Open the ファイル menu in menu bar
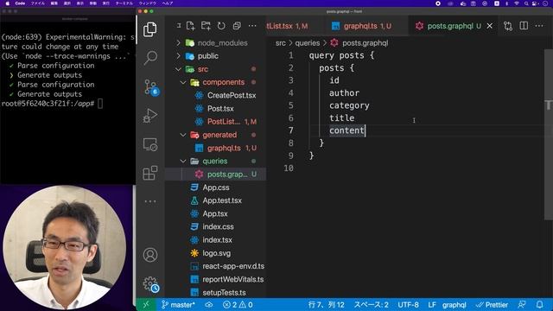 pyautogui.click(x=38, y=3)
